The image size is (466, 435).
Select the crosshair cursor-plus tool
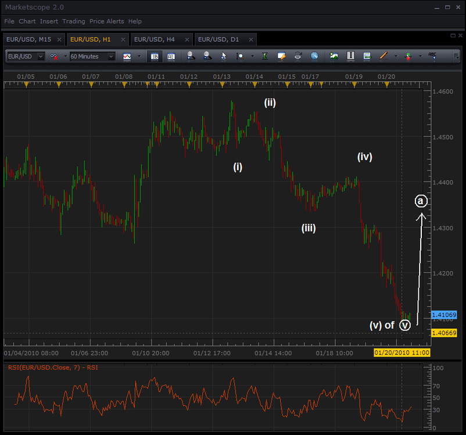224,56
